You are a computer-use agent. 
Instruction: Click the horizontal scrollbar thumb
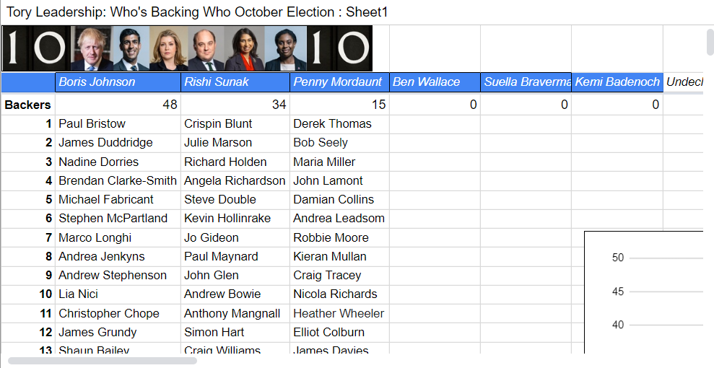[x=102, y=360]
